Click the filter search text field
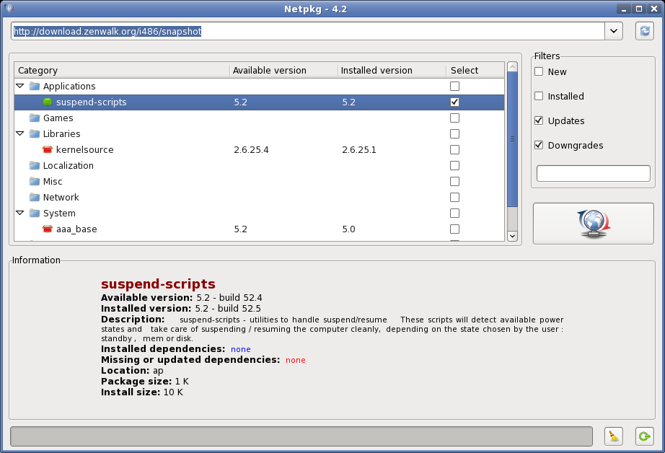The width and height of the screenshot is (665, 453). pos(594,173)
